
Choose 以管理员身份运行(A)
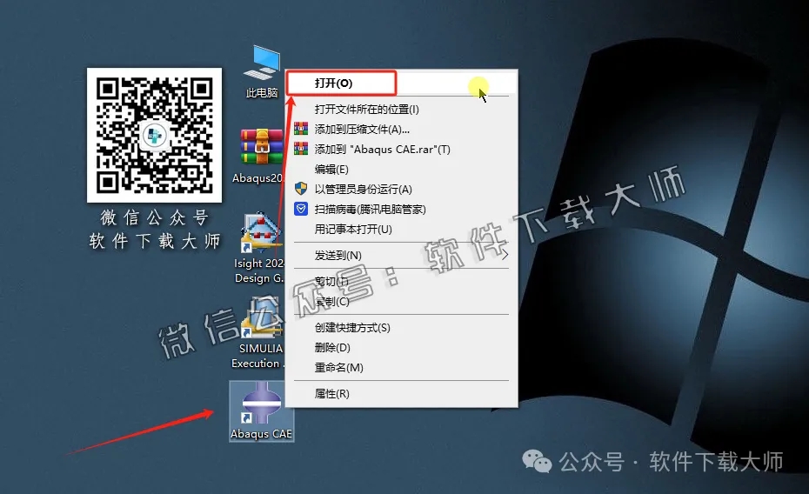(401, 190)
